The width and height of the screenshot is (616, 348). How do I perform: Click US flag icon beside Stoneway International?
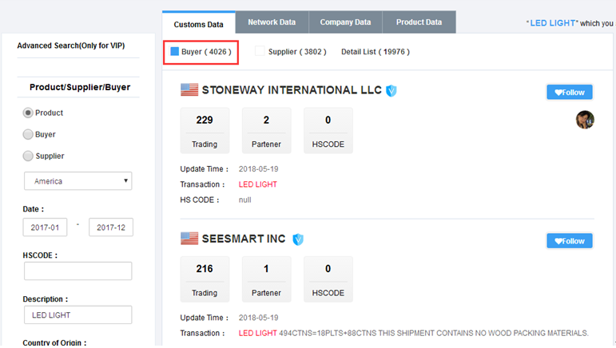(x=189, y=90)
